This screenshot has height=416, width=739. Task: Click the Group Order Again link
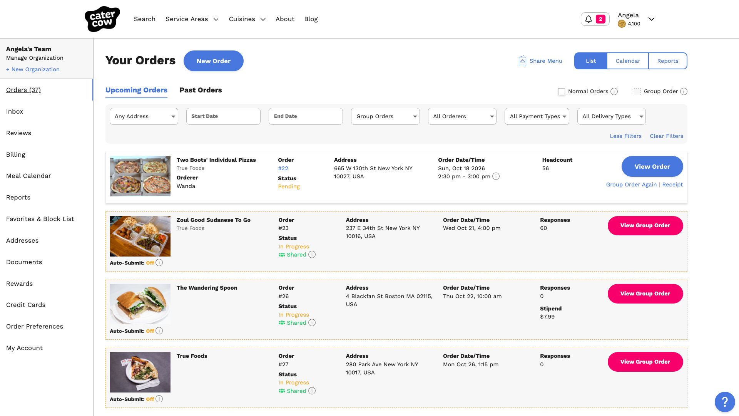click(632, 185)
